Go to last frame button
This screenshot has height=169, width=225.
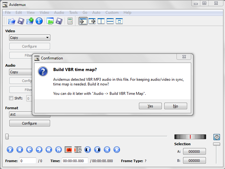(x=117, y=150)
